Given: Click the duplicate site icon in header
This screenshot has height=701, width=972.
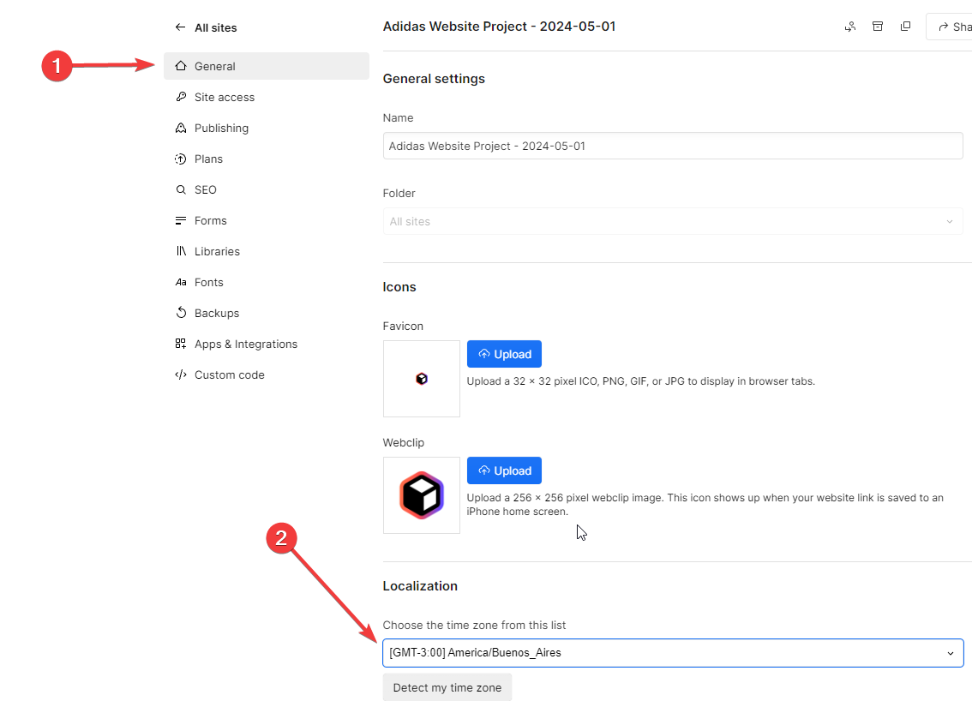Looking at the screenshot, I should coord(906,26).
